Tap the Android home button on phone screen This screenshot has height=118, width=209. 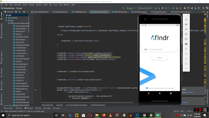pyautogui.click(x=160, y=93)
